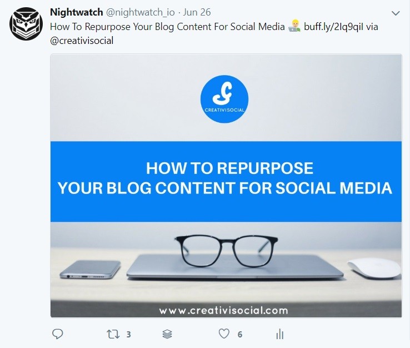Click the @nightwatch_io handle
Image resolution: width=410 pixels, height=348 pixels.
pos(140,13)
